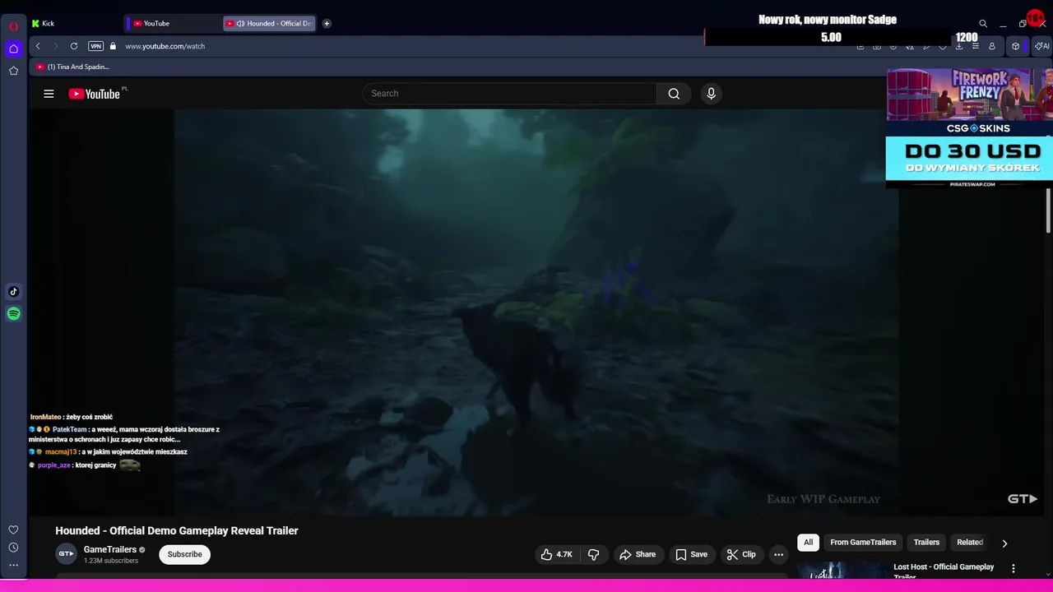
Task: Share the Hounded trailer video
Action: point(638,554)
